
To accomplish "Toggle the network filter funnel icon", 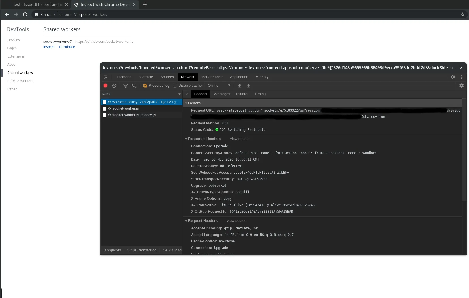I will point(126,86).
